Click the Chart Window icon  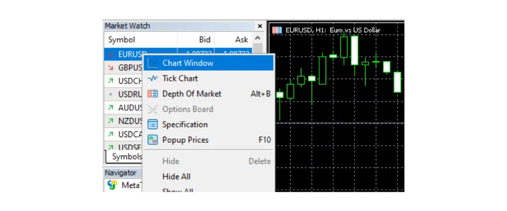point(153,63)
